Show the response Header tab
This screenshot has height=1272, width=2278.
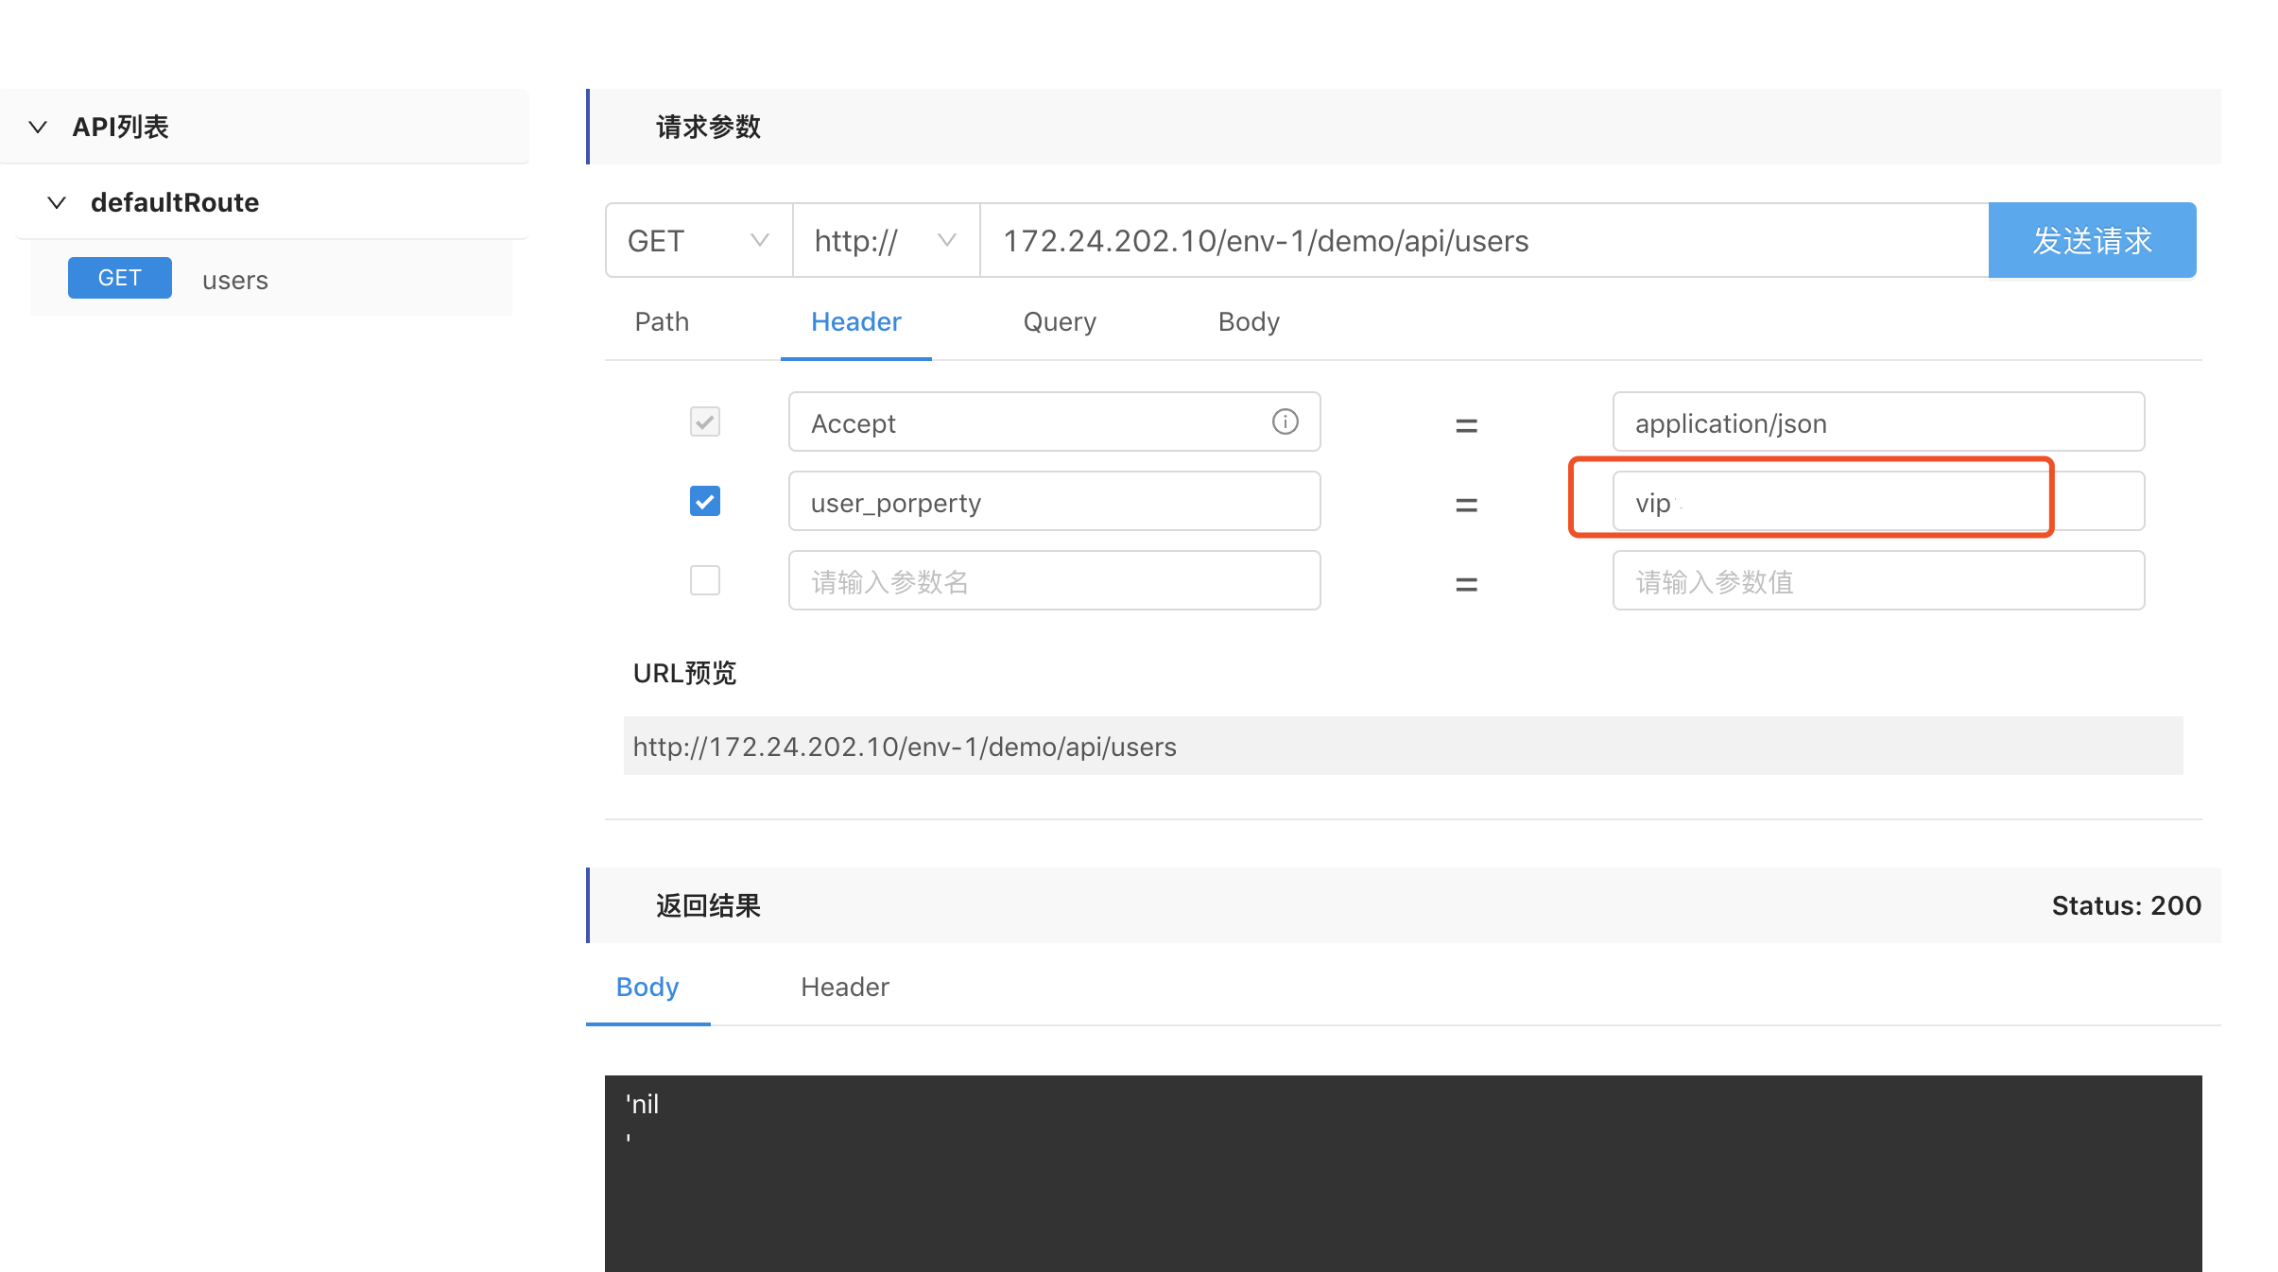(844, 988)
